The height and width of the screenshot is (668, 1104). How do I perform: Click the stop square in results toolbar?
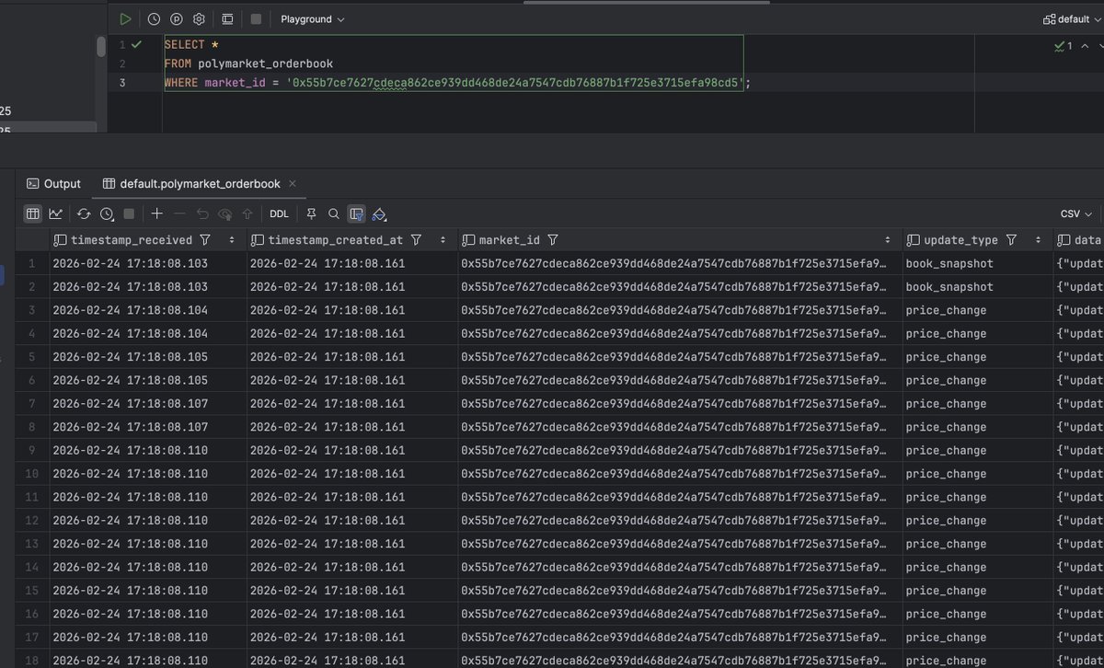click(x=129, y=213)
